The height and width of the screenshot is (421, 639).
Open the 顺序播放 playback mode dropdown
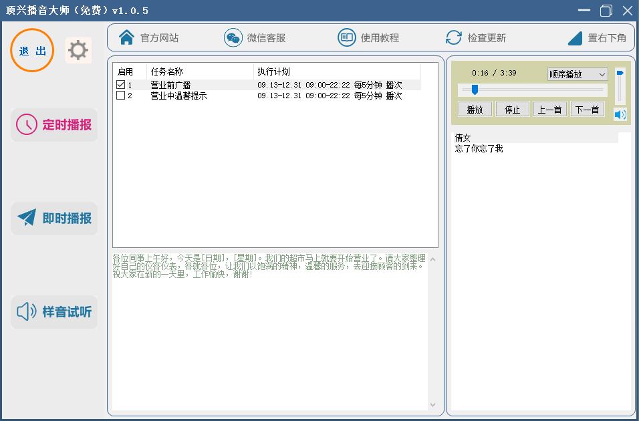(578, 74)
